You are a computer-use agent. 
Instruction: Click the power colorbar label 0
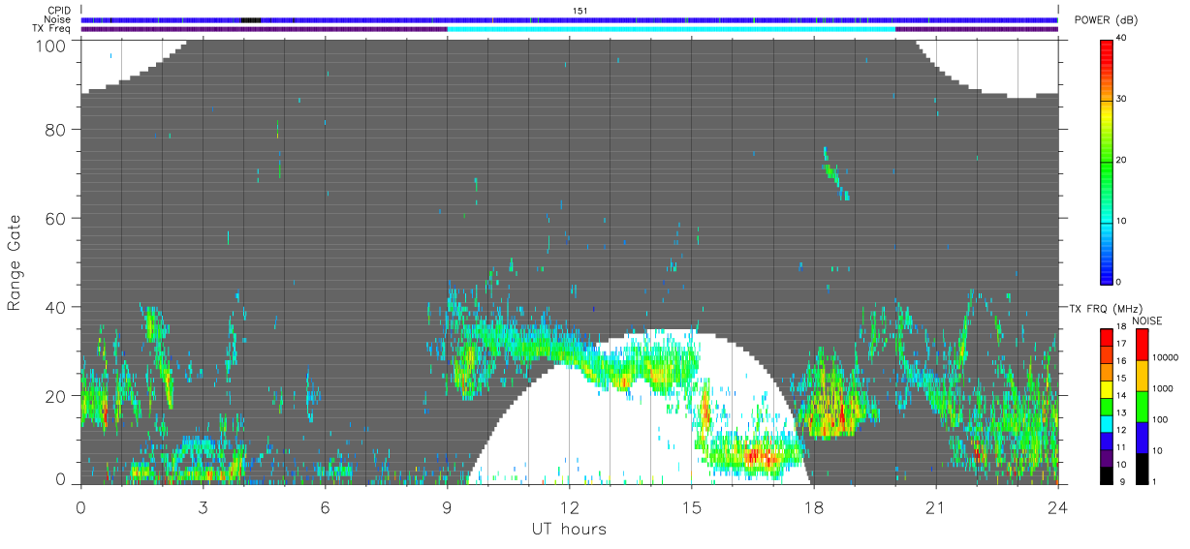tap(1119, 282)
